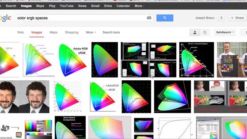The image size is (247, 139).
Task: Select the global results globe icon
Action: coord(205,32)
